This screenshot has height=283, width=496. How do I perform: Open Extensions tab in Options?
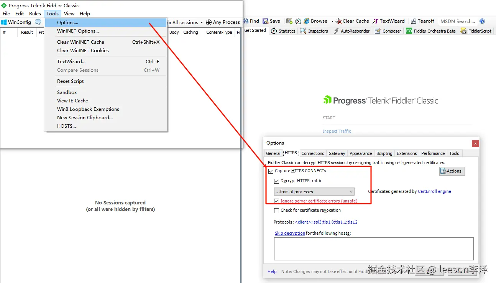click(407, 153)
